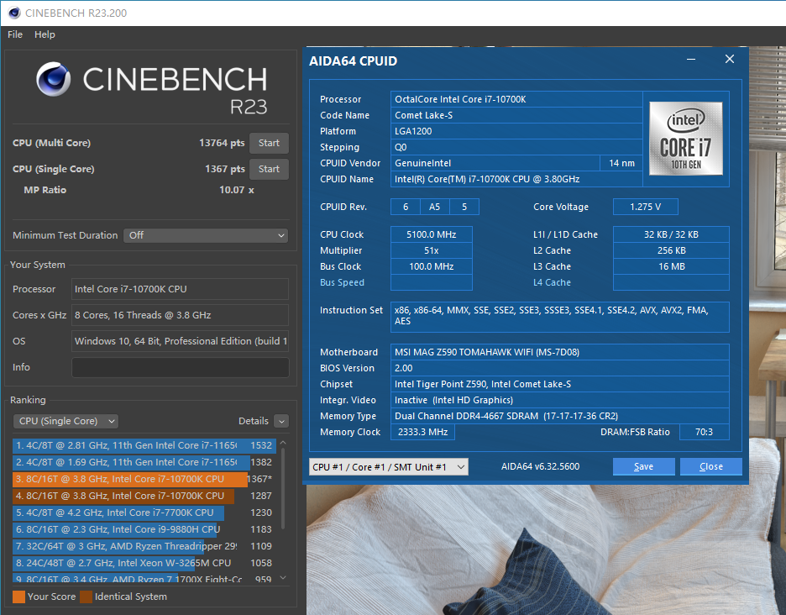Start the CPU Multi Core test
The image size is (786, 615).
270,143
